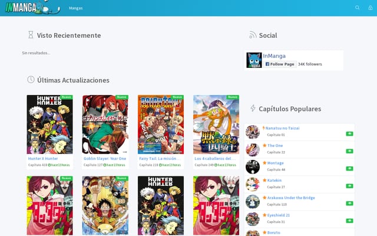The image size is (377, 236).
Task: Click the green eye button for Katekin
Action: pos(349,186)
